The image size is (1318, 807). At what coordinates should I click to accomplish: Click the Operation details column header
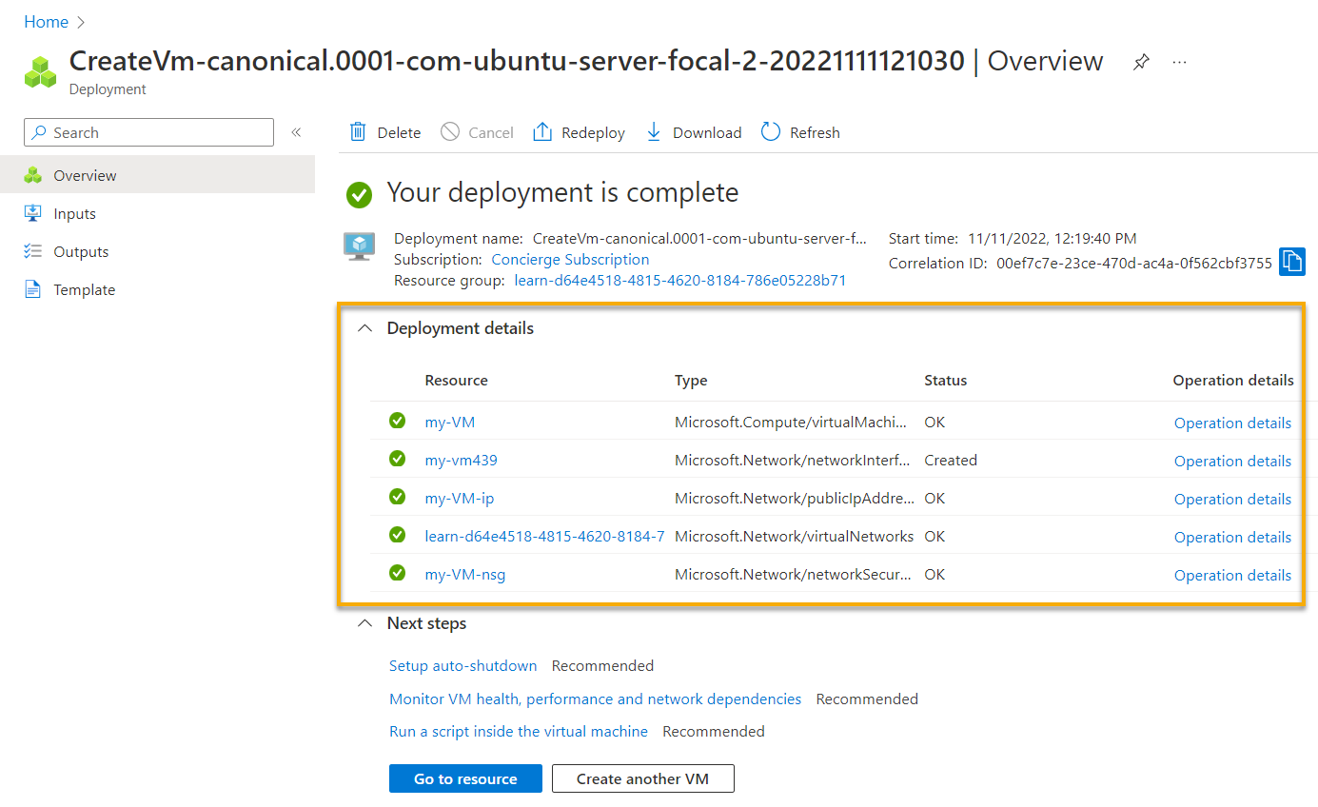click(1232, 380)
